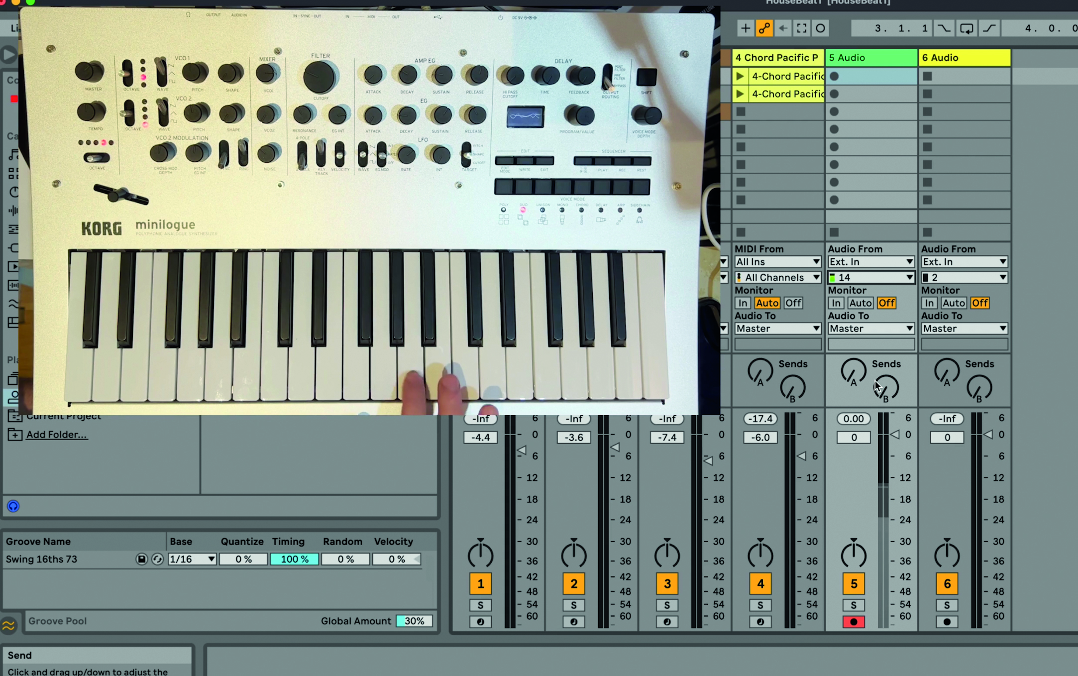Image resolution: width=1078 pixels, height=676 pixels.
Task: Set 6 Audio monitor to In
Action: click(x=929, y=303)
